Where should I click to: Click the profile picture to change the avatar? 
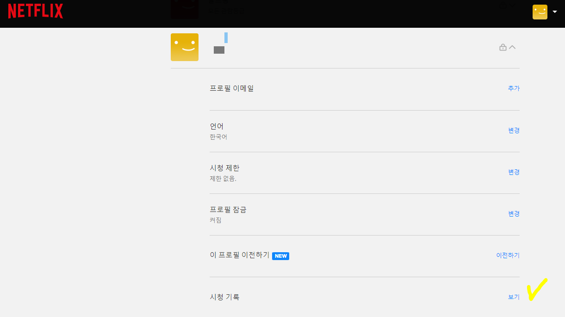pyautogui.click(x=185, y=47)
